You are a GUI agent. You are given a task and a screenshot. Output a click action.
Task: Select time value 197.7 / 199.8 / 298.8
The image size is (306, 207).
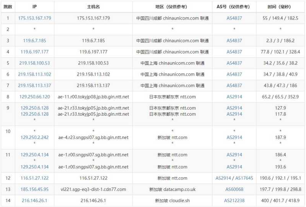(280, 189)
